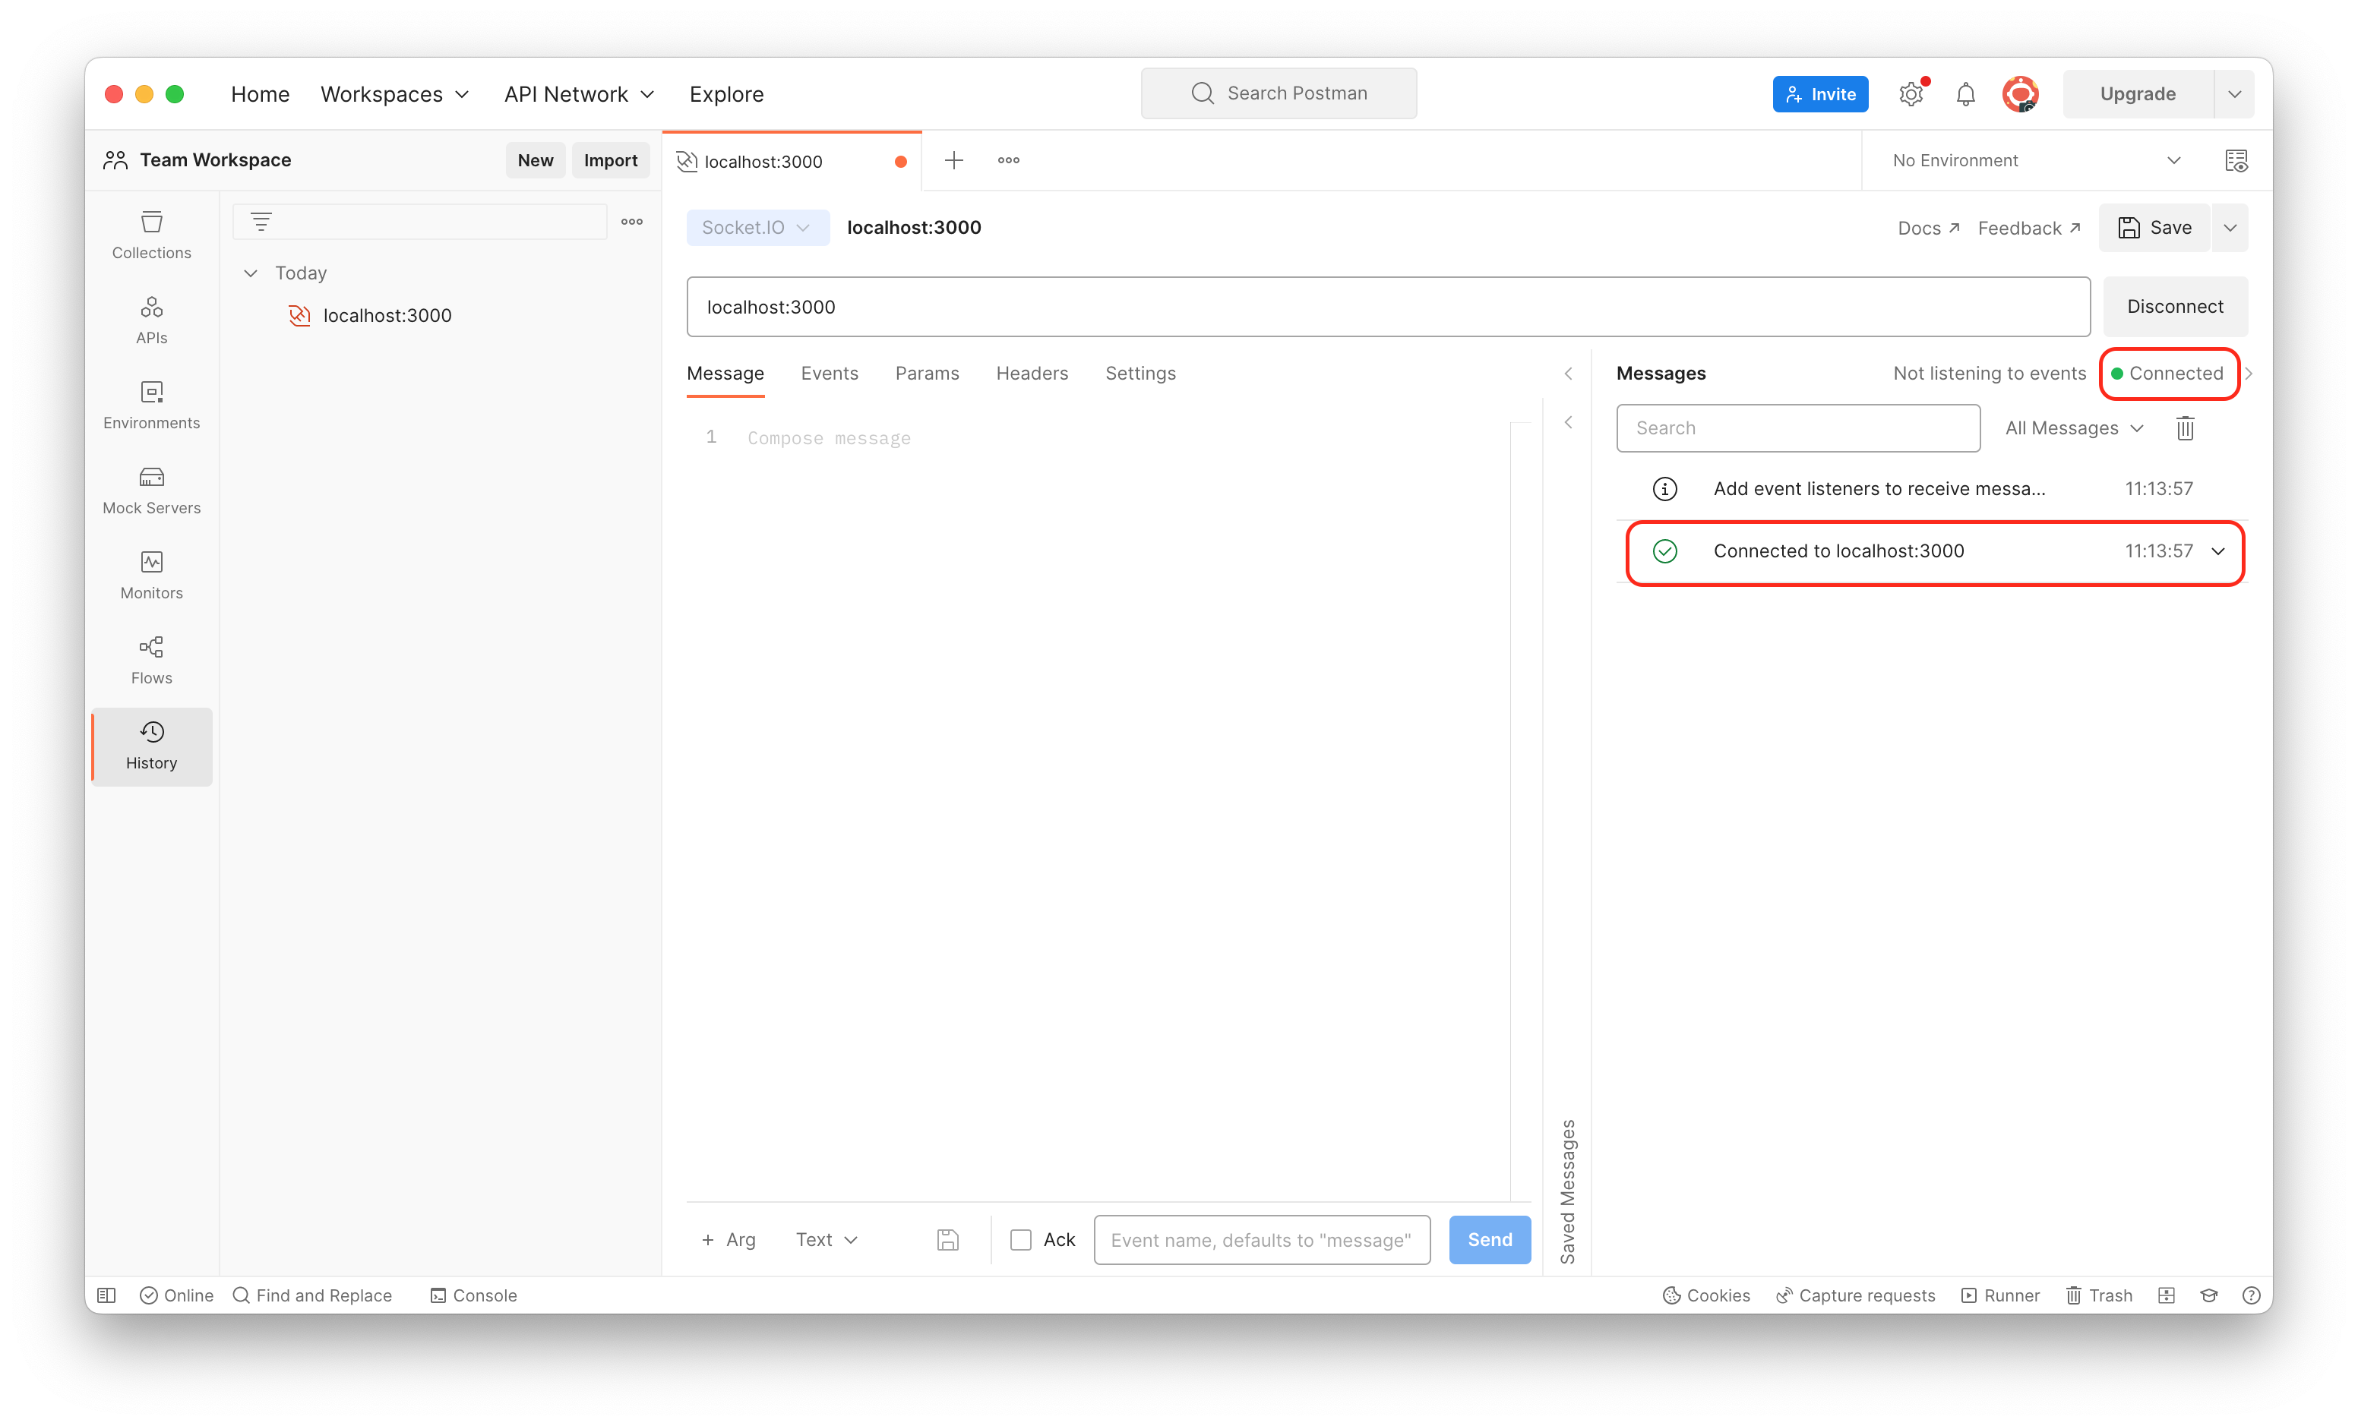Image resolution: width=2358 pixels, height=1426 pixels.
Task: Click the Search Postman field
Action: point(1278,93)
